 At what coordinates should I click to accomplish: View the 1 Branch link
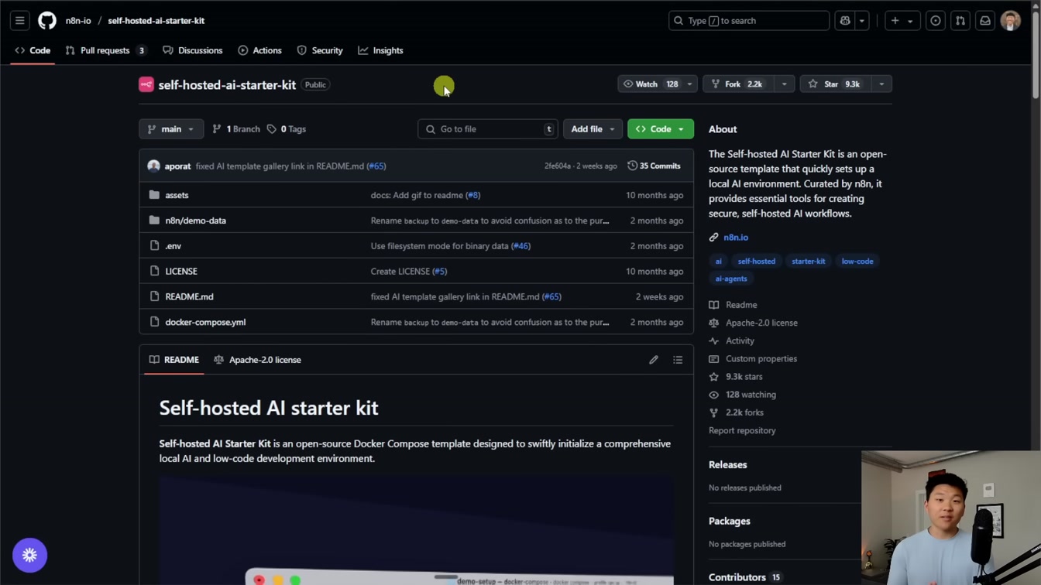pyautogui.click(x=236, y=129)
